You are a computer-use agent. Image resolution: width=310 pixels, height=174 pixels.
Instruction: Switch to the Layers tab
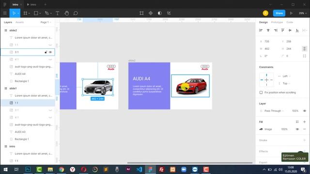click(8, 22)
